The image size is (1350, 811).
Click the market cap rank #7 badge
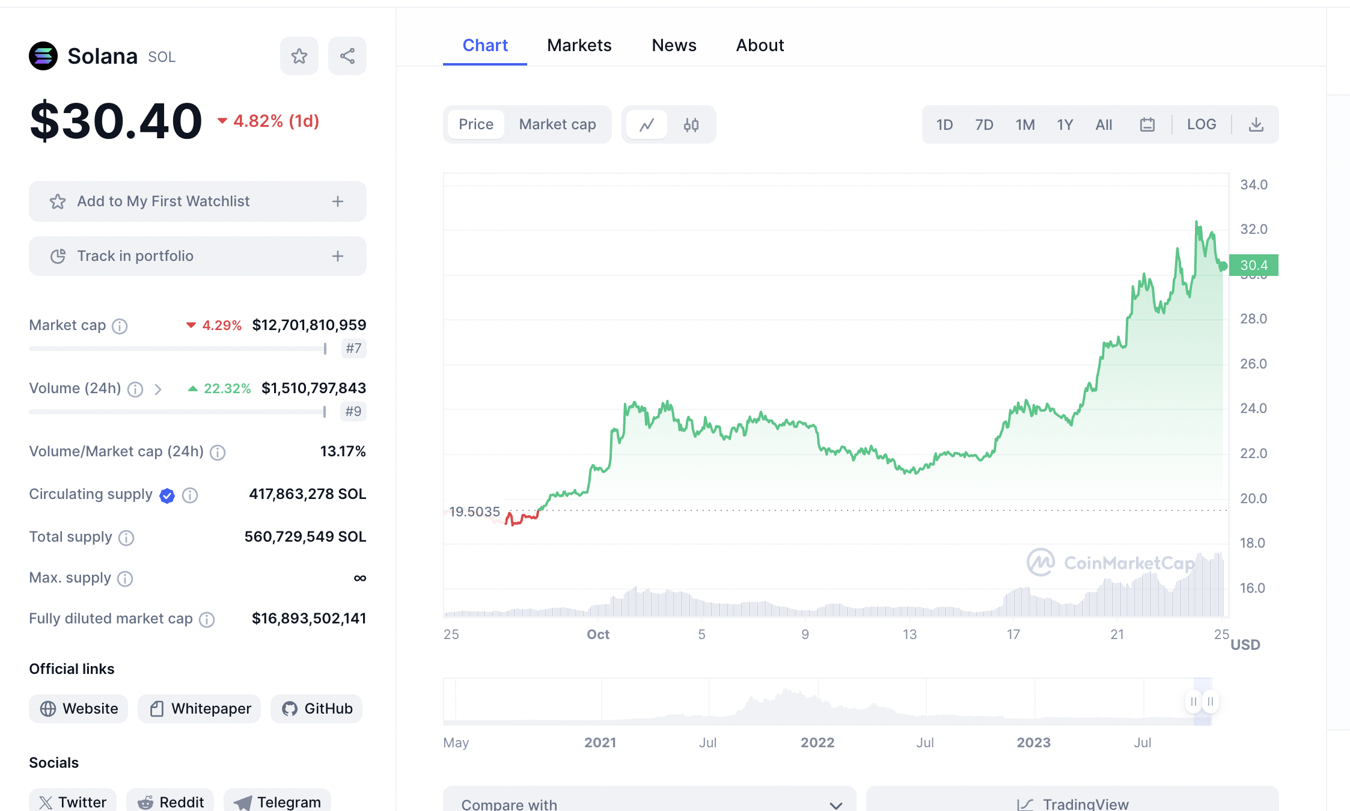point(354,348)
